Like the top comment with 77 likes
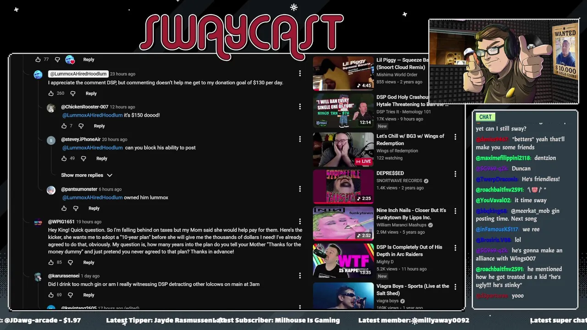 click(38, 60)
